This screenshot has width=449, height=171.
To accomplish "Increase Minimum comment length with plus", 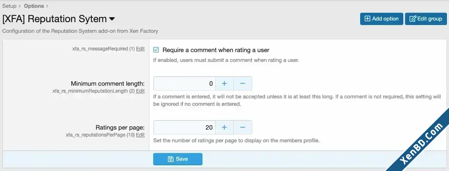I will pos(225,83).
